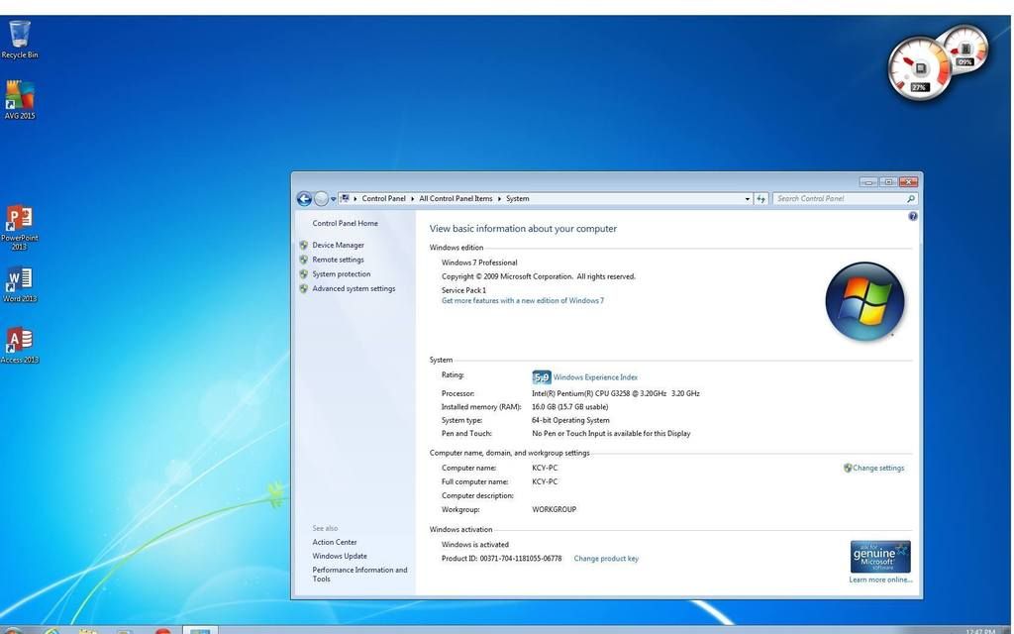Open the recent pages dropdown arrow
Viewport: 1014px width, 634px height.
coord(333,199)
